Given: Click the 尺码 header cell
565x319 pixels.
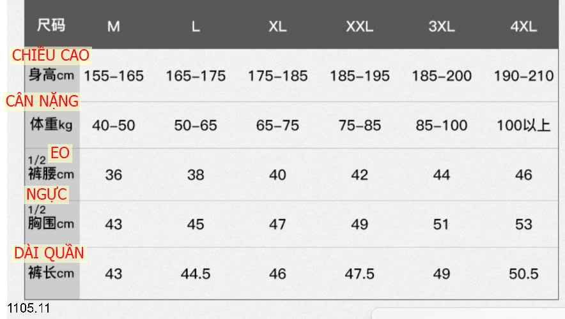Looking at the screenshot, I should [51, 25].
